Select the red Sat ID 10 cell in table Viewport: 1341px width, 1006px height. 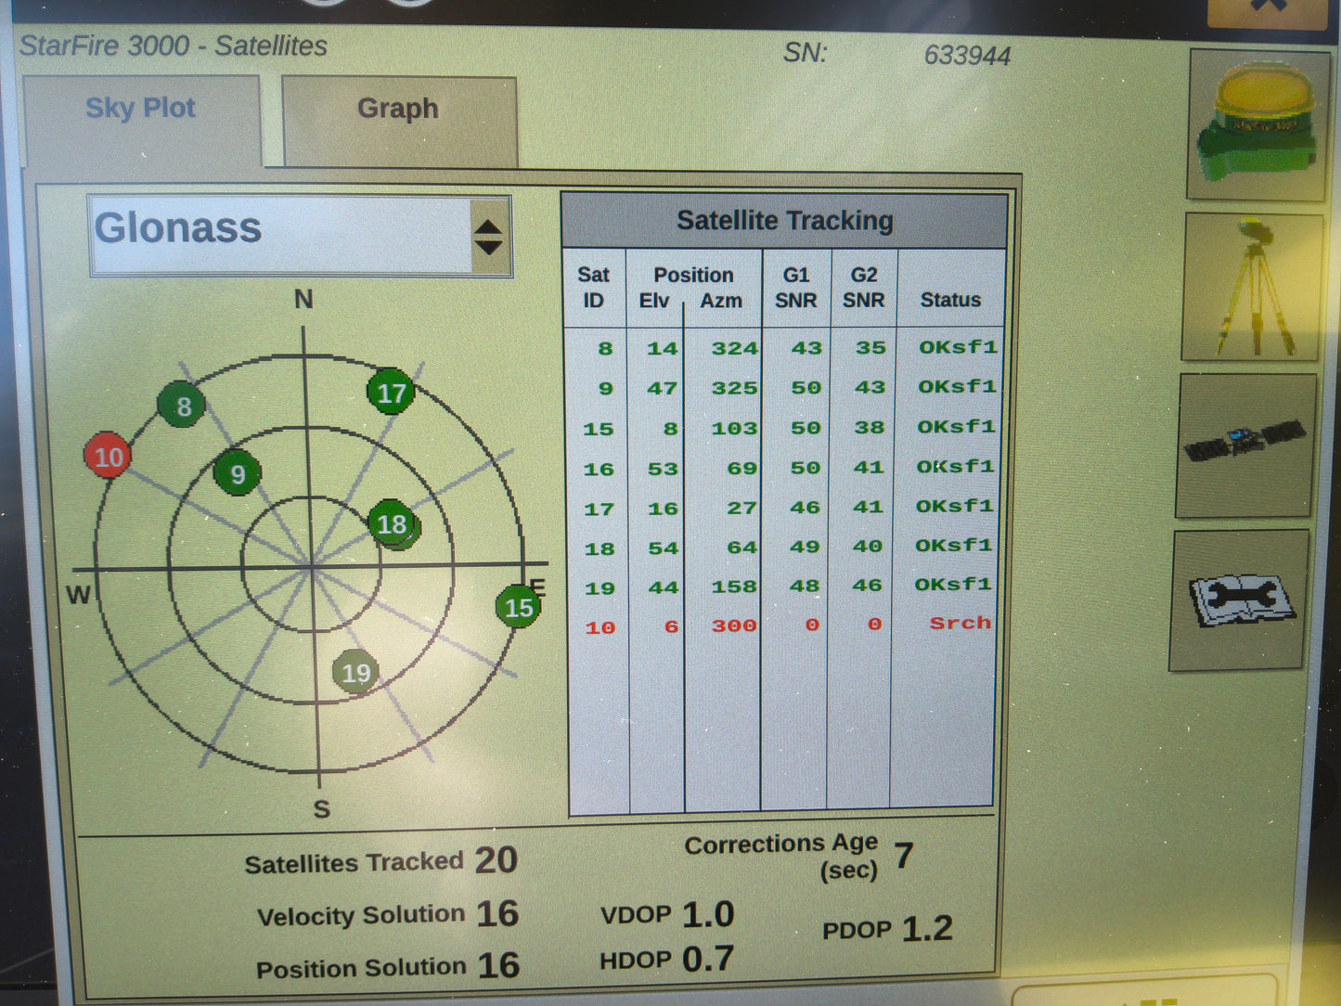(x=600, y=628)
